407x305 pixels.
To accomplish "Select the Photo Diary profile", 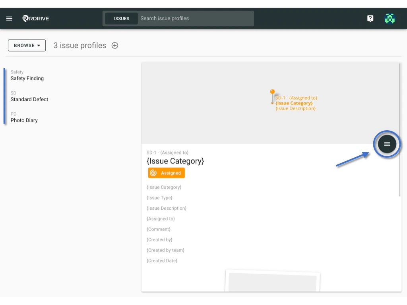I will [24, 120].
